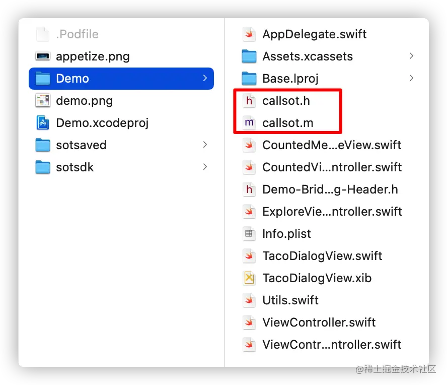
Task: Select the callsot.h file name
Action: coord(286,101)
